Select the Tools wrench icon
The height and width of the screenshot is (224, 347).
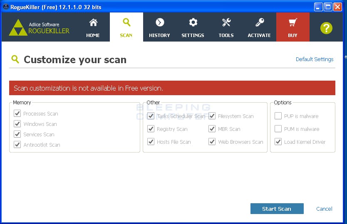[x=226, y=22]
